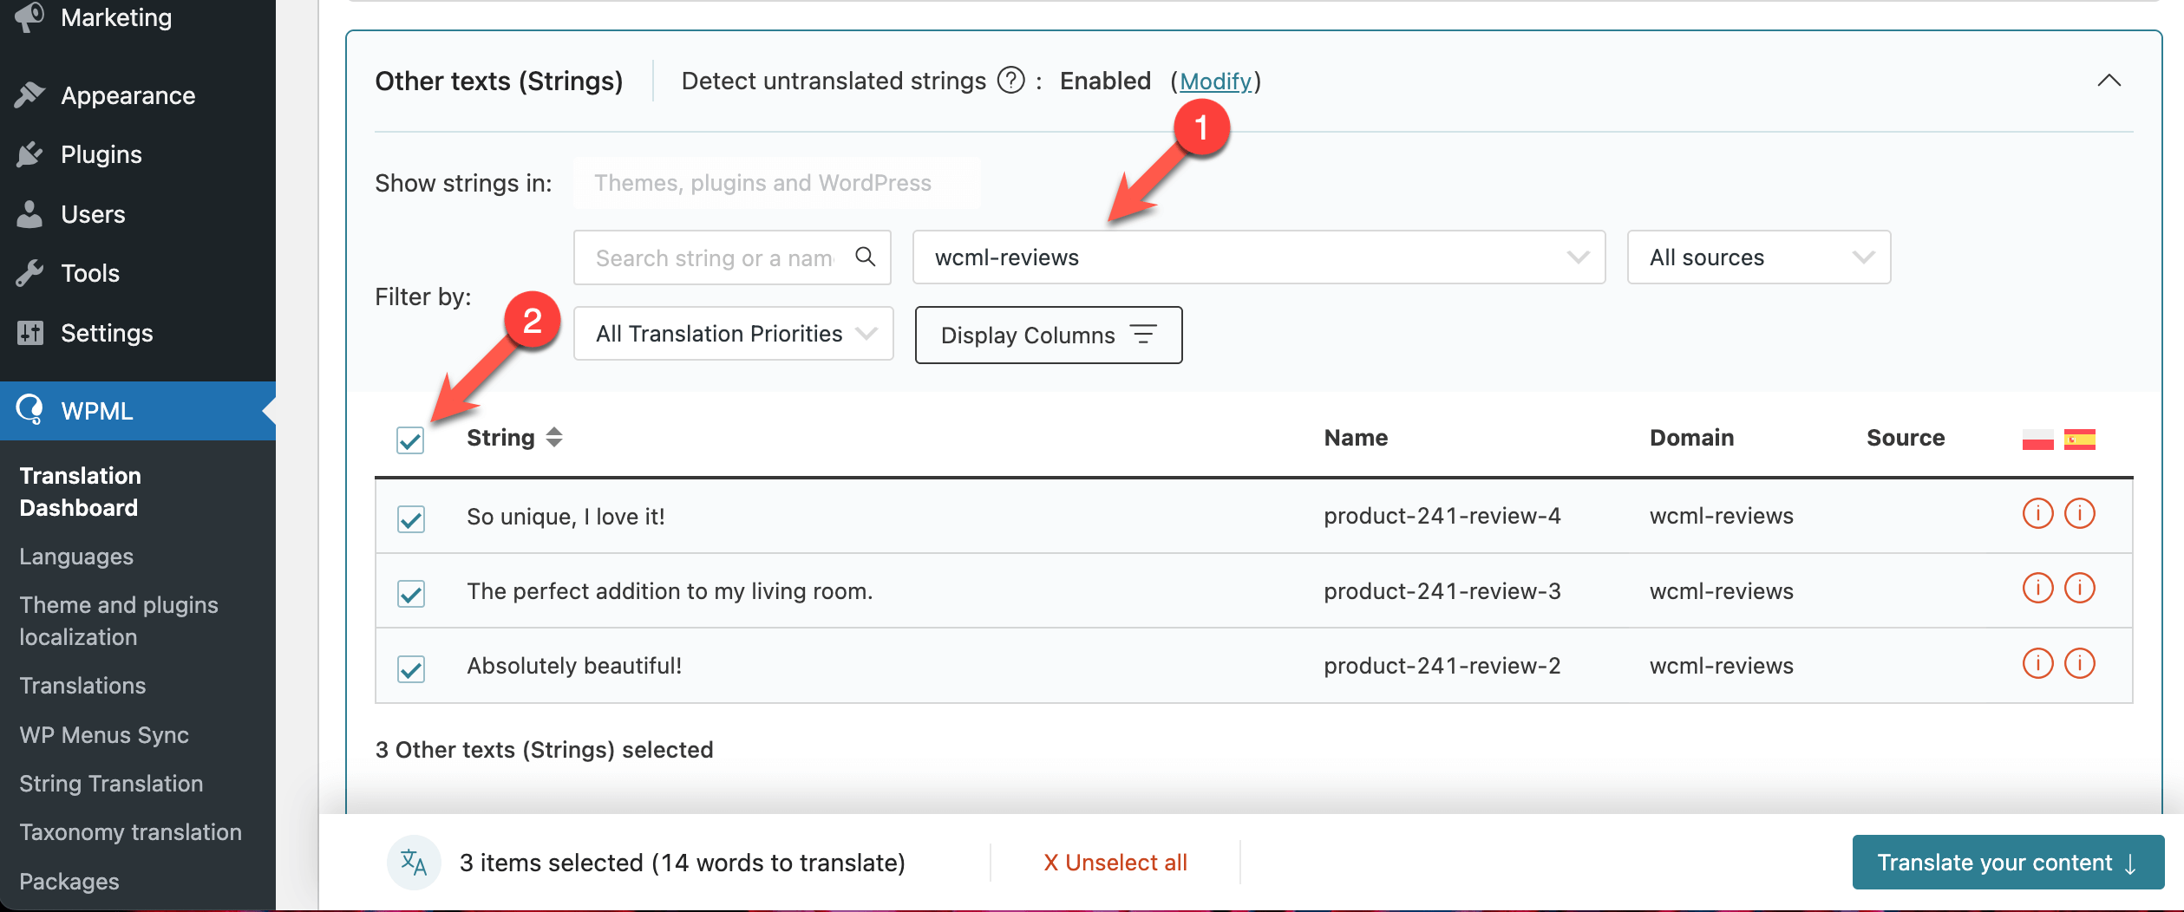Click the Modify link
This screenshot has height=912, width=2184.
1215,81
